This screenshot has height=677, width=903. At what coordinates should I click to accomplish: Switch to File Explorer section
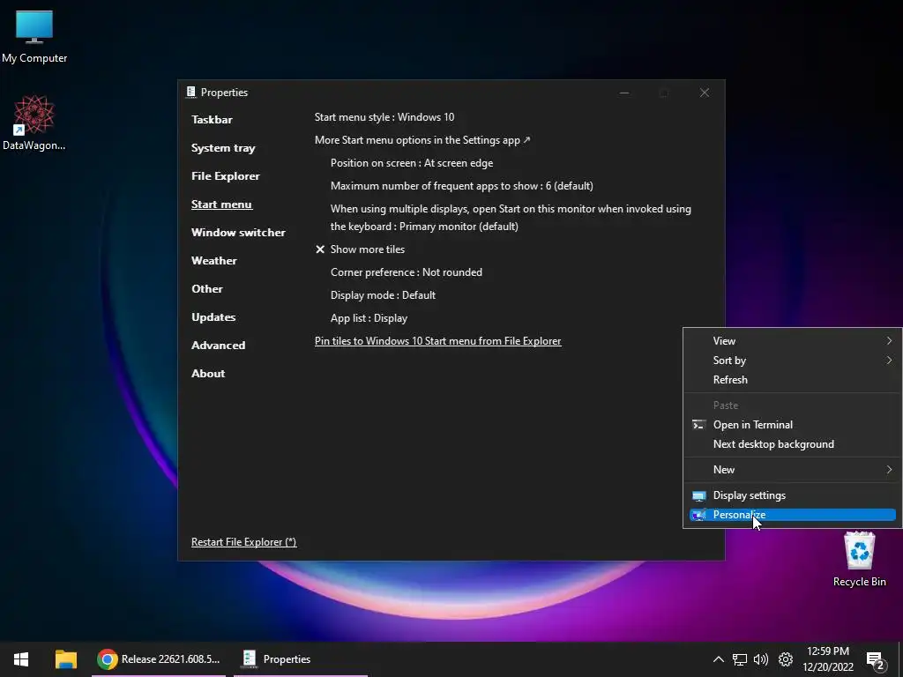coord(225,176)
